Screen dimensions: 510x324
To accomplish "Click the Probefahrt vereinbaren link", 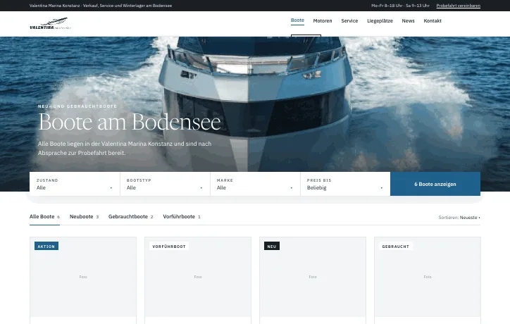I will tap(459, 6).
